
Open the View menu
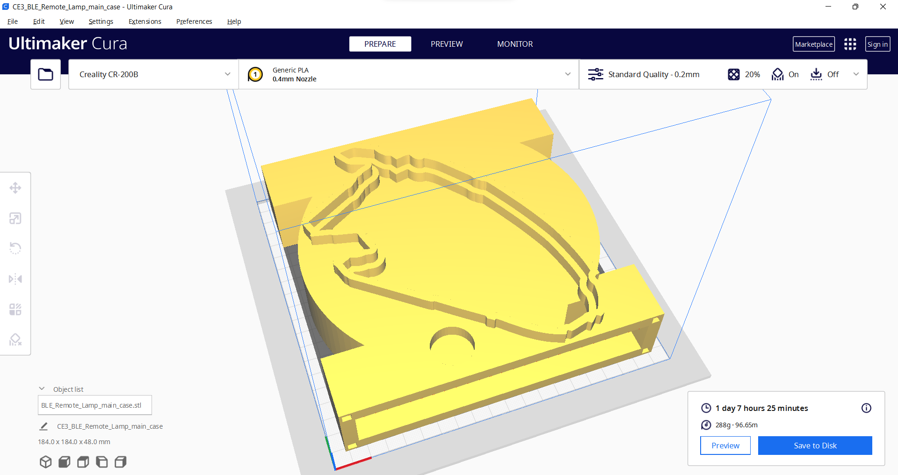point(67,22)
